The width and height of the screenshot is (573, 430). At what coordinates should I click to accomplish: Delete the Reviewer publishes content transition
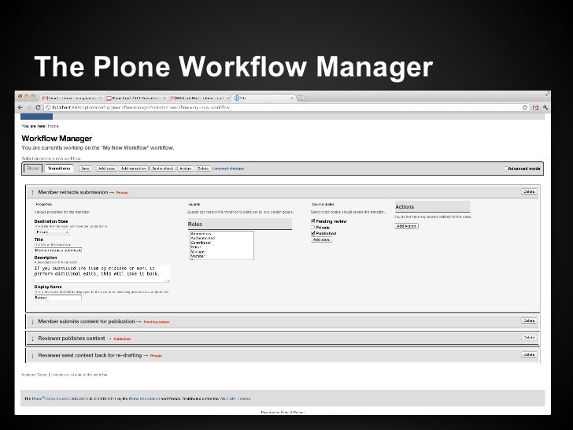529,338
